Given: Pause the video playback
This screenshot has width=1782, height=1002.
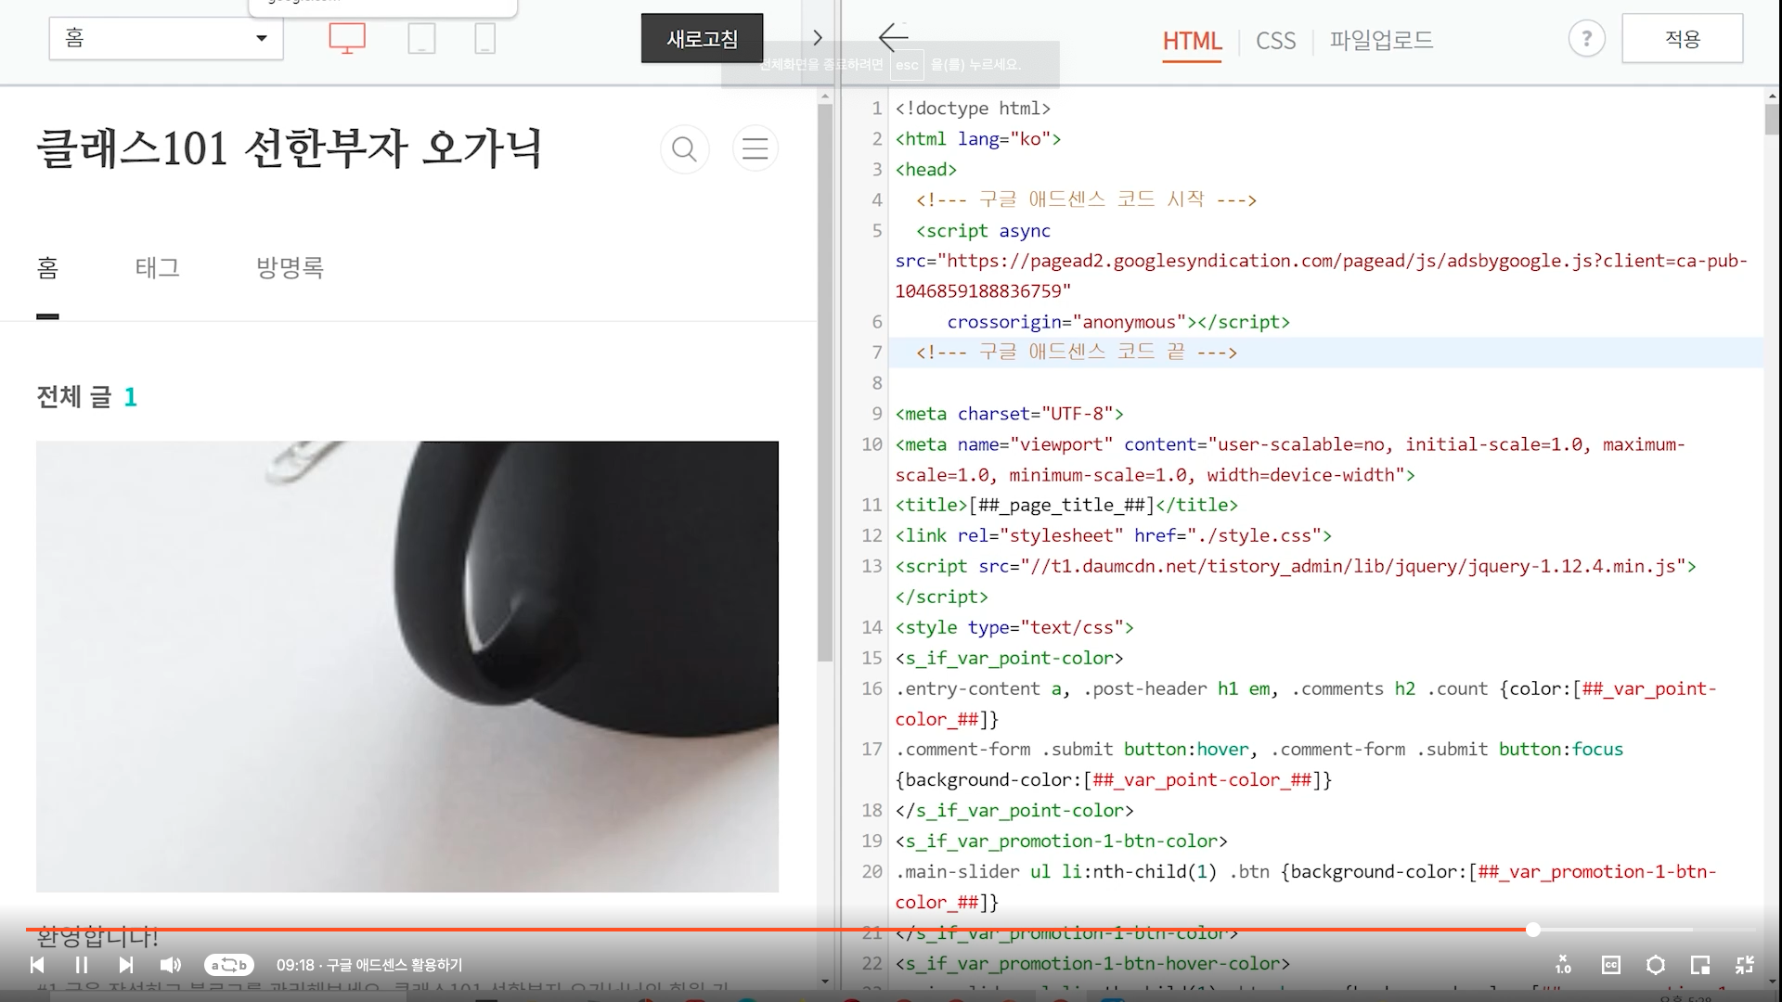Looking at the screenshot, I should 82,965.
